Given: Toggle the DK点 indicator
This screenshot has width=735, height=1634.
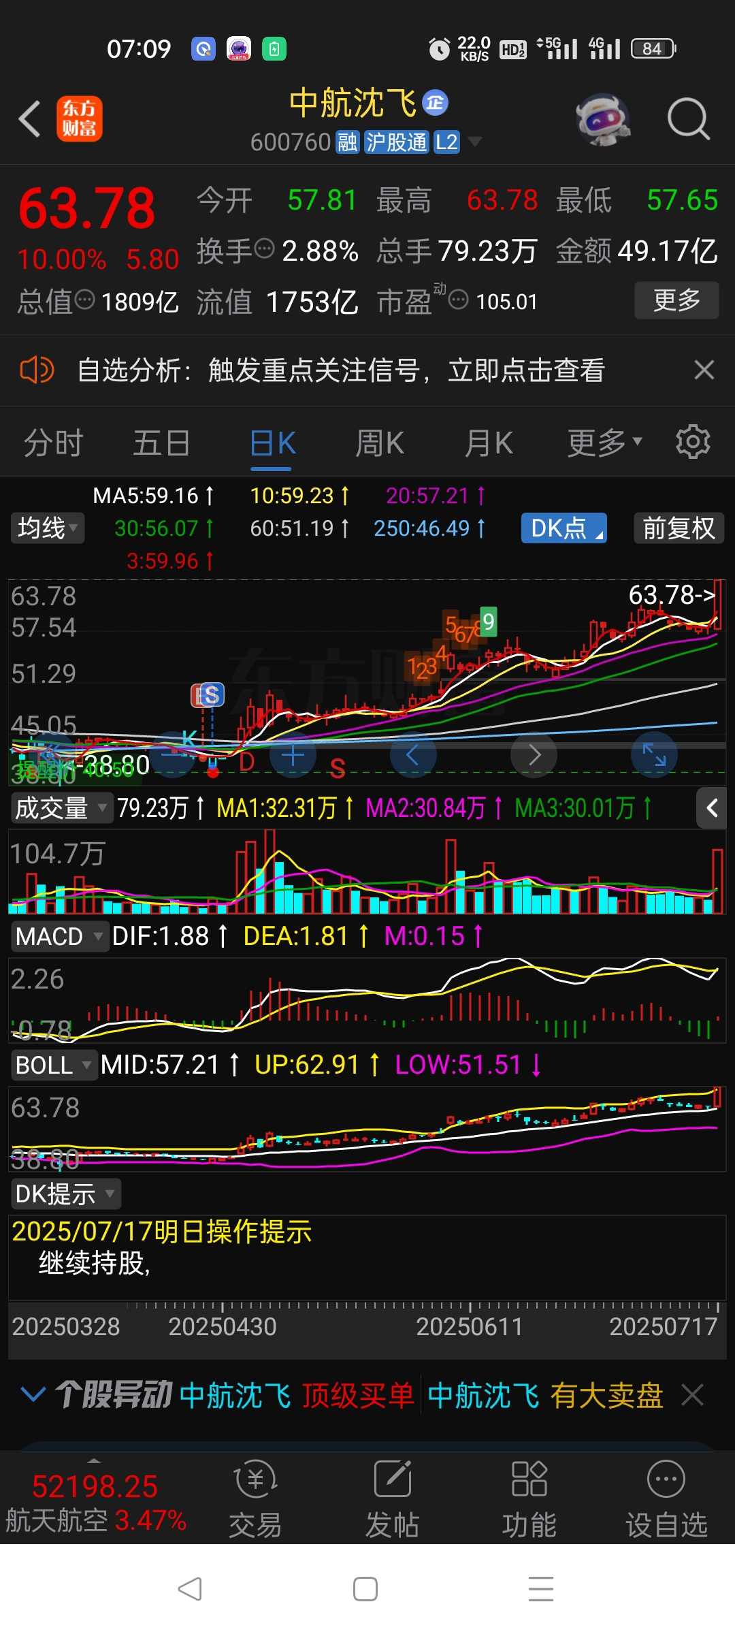Looking at the screenshot, I should [564, 528].
